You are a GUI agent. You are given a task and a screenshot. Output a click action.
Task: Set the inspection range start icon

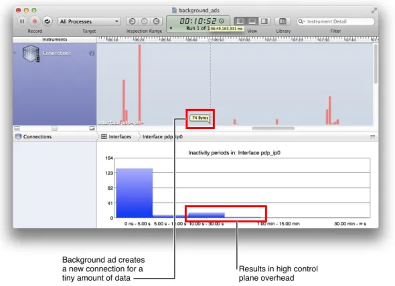point(132,21)
